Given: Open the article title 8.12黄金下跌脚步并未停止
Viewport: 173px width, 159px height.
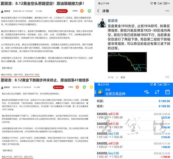Looking at the screenshot, I should point(45,80).
